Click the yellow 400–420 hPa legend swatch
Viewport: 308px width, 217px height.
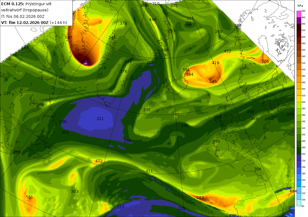click(x=298, y=99)
